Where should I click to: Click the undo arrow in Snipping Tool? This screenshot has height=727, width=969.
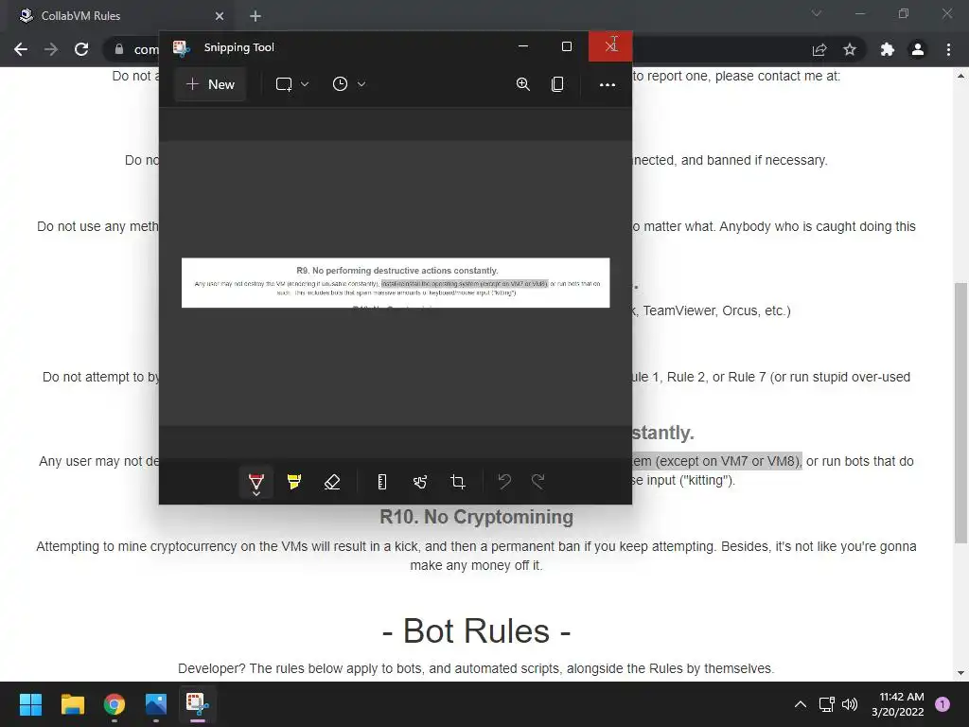click(x=504, y=482)
